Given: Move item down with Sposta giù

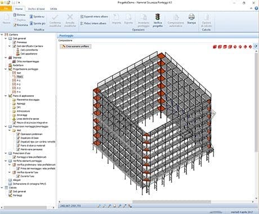Looking at the screenshot, I should click(x=37, y=24).
